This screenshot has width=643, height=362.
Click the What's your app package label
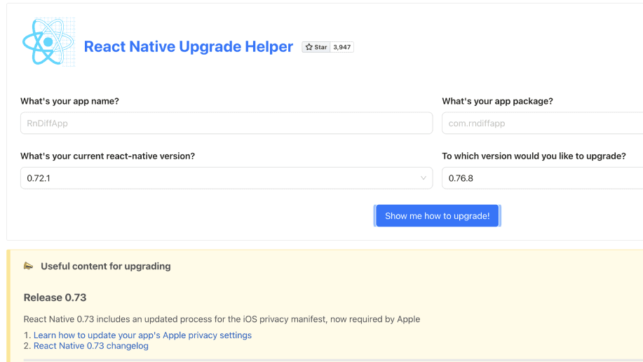click(497, 101)
